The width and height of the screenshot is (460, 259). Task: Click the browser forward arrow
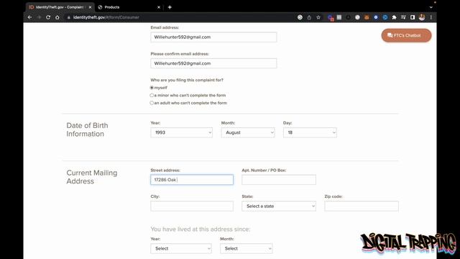pyautogui.click(x=39, y=17)
